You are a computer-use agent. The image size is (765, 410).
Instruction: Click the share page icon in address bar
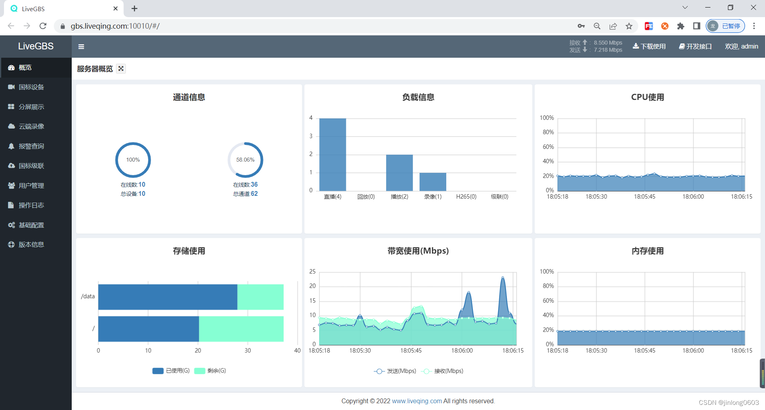(613, 26)
